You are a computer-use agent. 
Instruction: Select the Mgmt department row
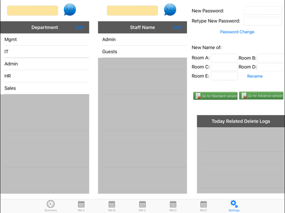pos(45,40)
